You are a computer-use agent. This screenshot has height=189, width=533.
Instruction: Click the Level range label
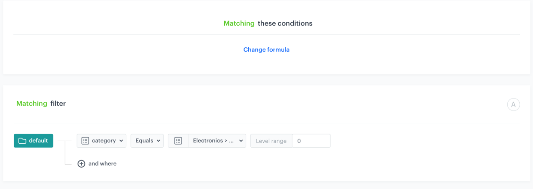click(x=271, y=141)
